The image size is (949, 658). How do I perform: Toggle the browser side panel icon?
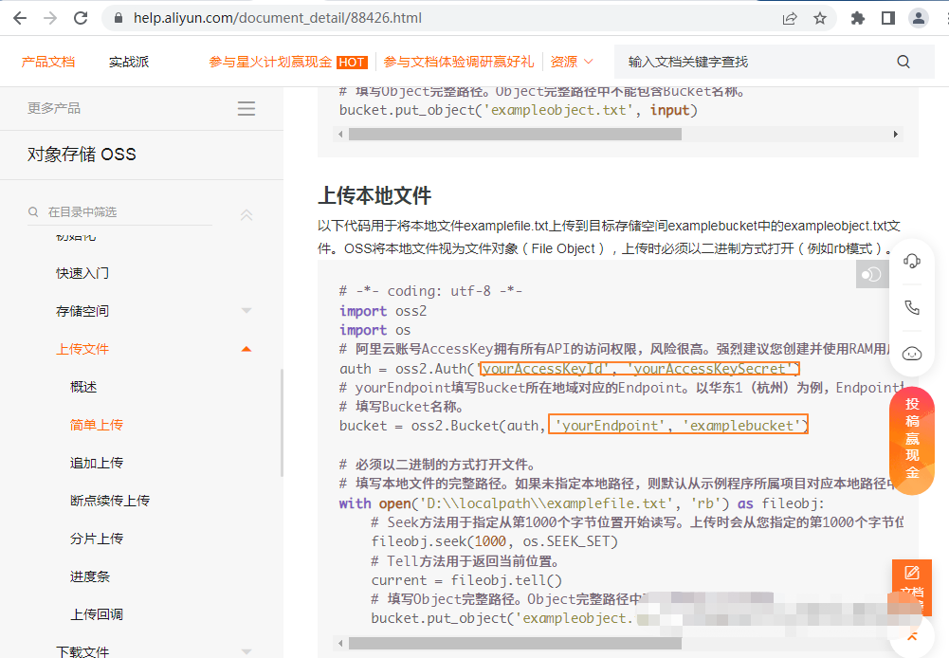[888, 18]
